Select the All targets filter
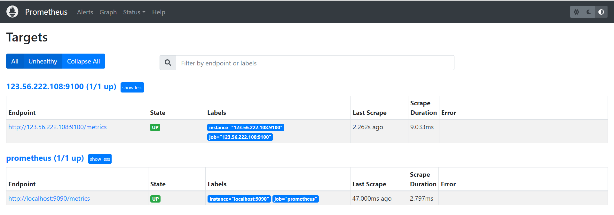 tap(15, 61)
